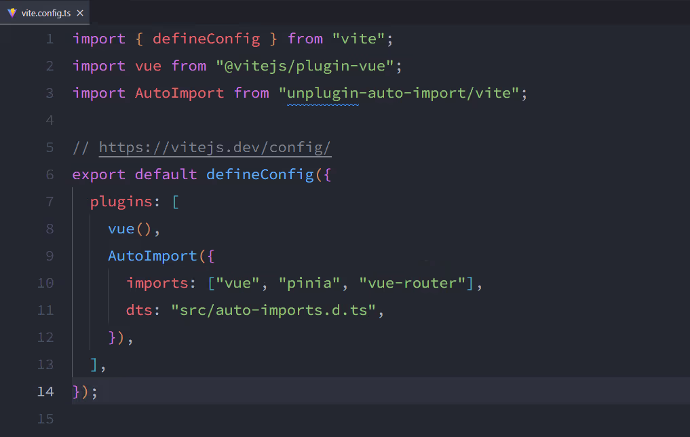Click the "vite" string on line 1
690x437 pixels.
[359, 39]
